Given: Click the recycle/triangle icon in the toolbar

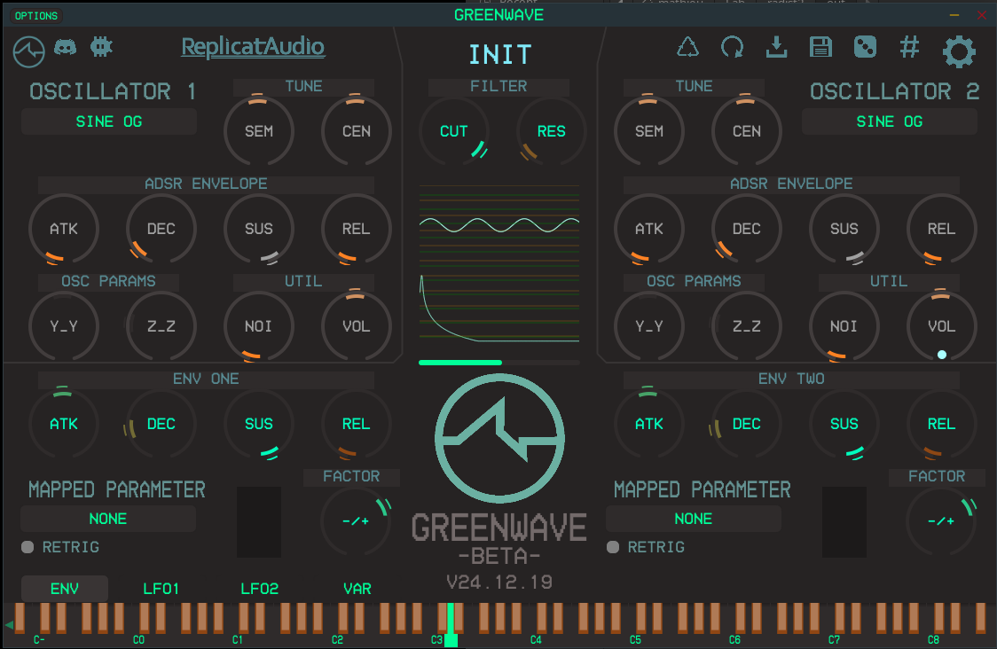Looking at the screenshot, I should tap(687, 48).
